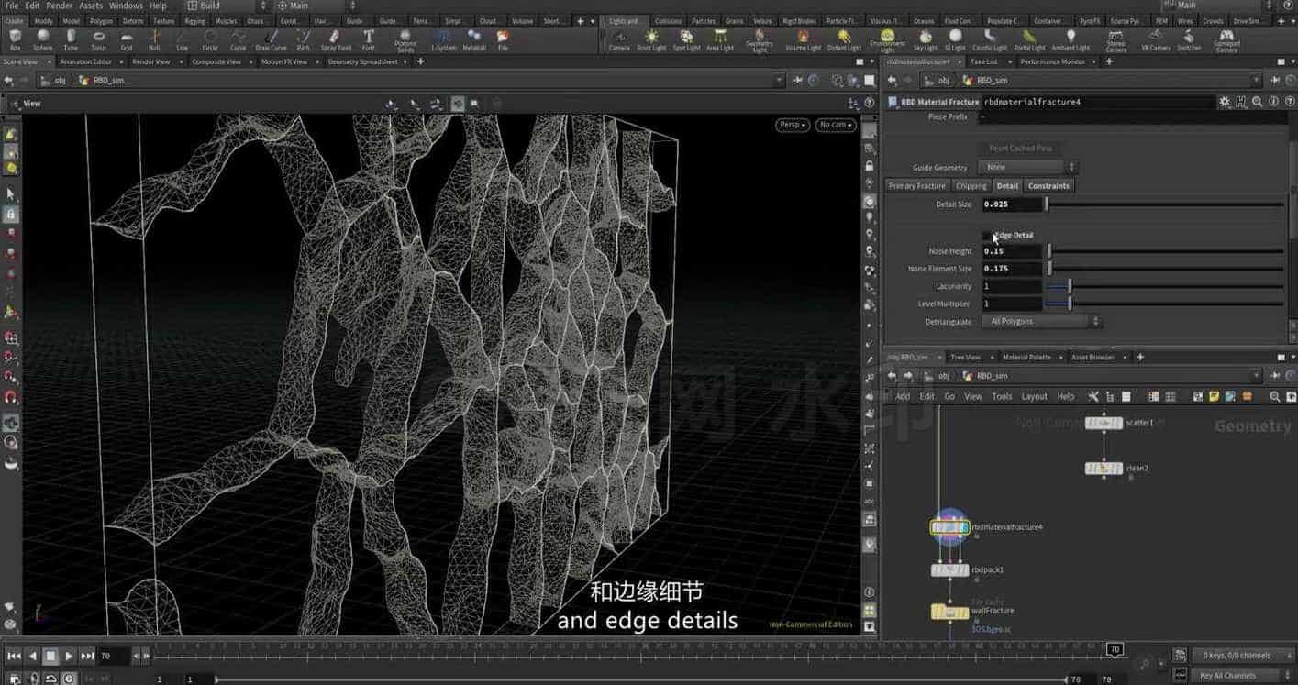Click network editor search magnifier icon
This screenshot has height=685, width=1298.
tap(1274, 396)
